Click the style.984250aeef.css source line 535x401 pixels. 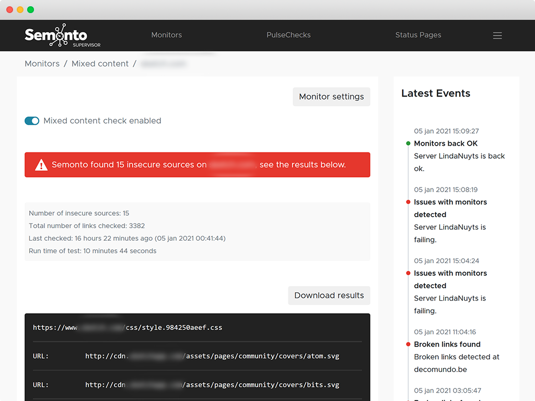click(x=127, y=327)
